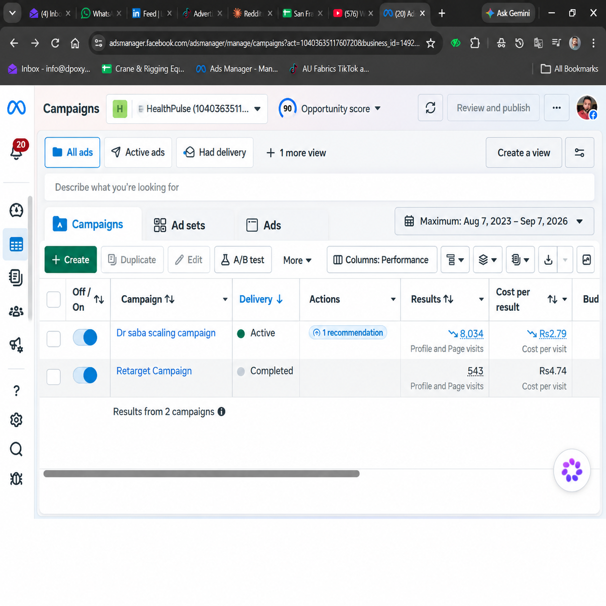Image resolution: width=606 pixels, height=606 pixels.
Task: Click the green Create button
Action: [x=71, y=260]
